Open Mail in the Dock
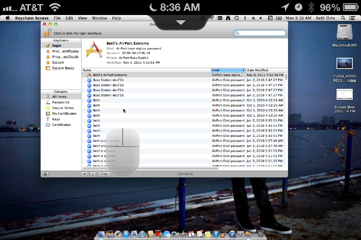The width and height of the screenshot is (361, 240). click(134, 234)
